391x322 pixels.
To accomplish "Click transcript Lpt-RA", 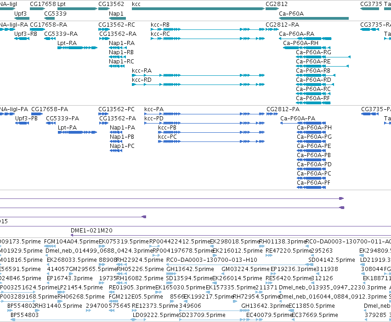I will pyautogui.click(x=67, y=43).
